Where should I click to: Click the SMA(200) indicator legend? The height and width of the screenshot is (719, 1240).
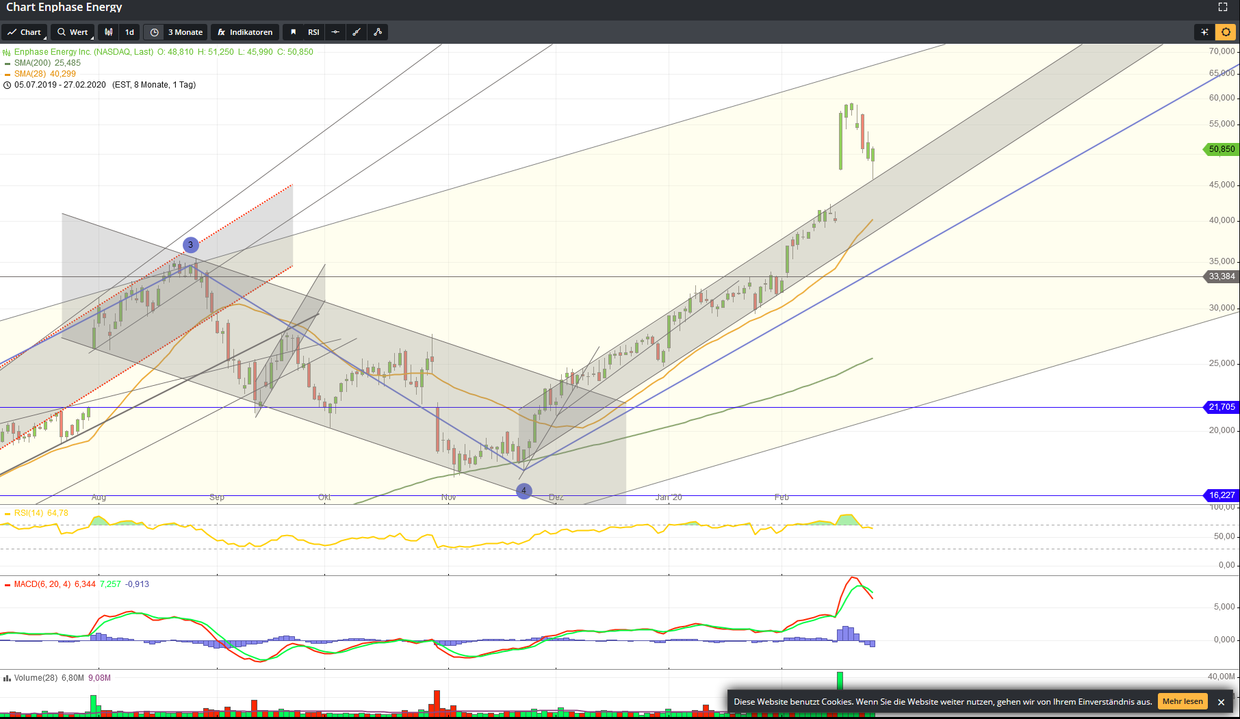(x=47, y=63)
